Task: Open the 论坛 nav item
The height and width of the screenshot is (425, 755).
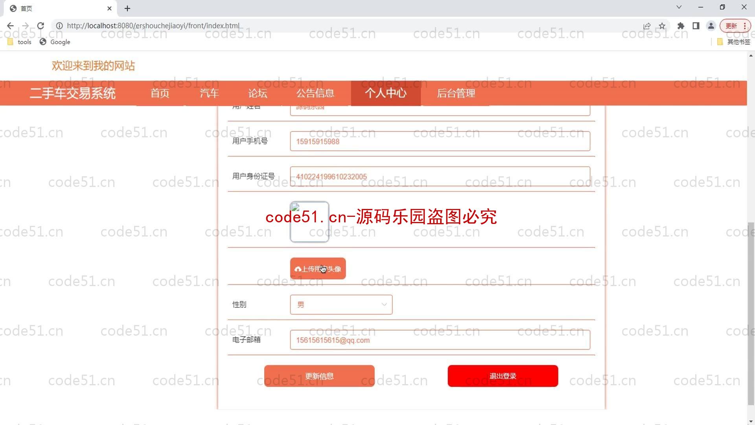Action: (x=258, y=93)
